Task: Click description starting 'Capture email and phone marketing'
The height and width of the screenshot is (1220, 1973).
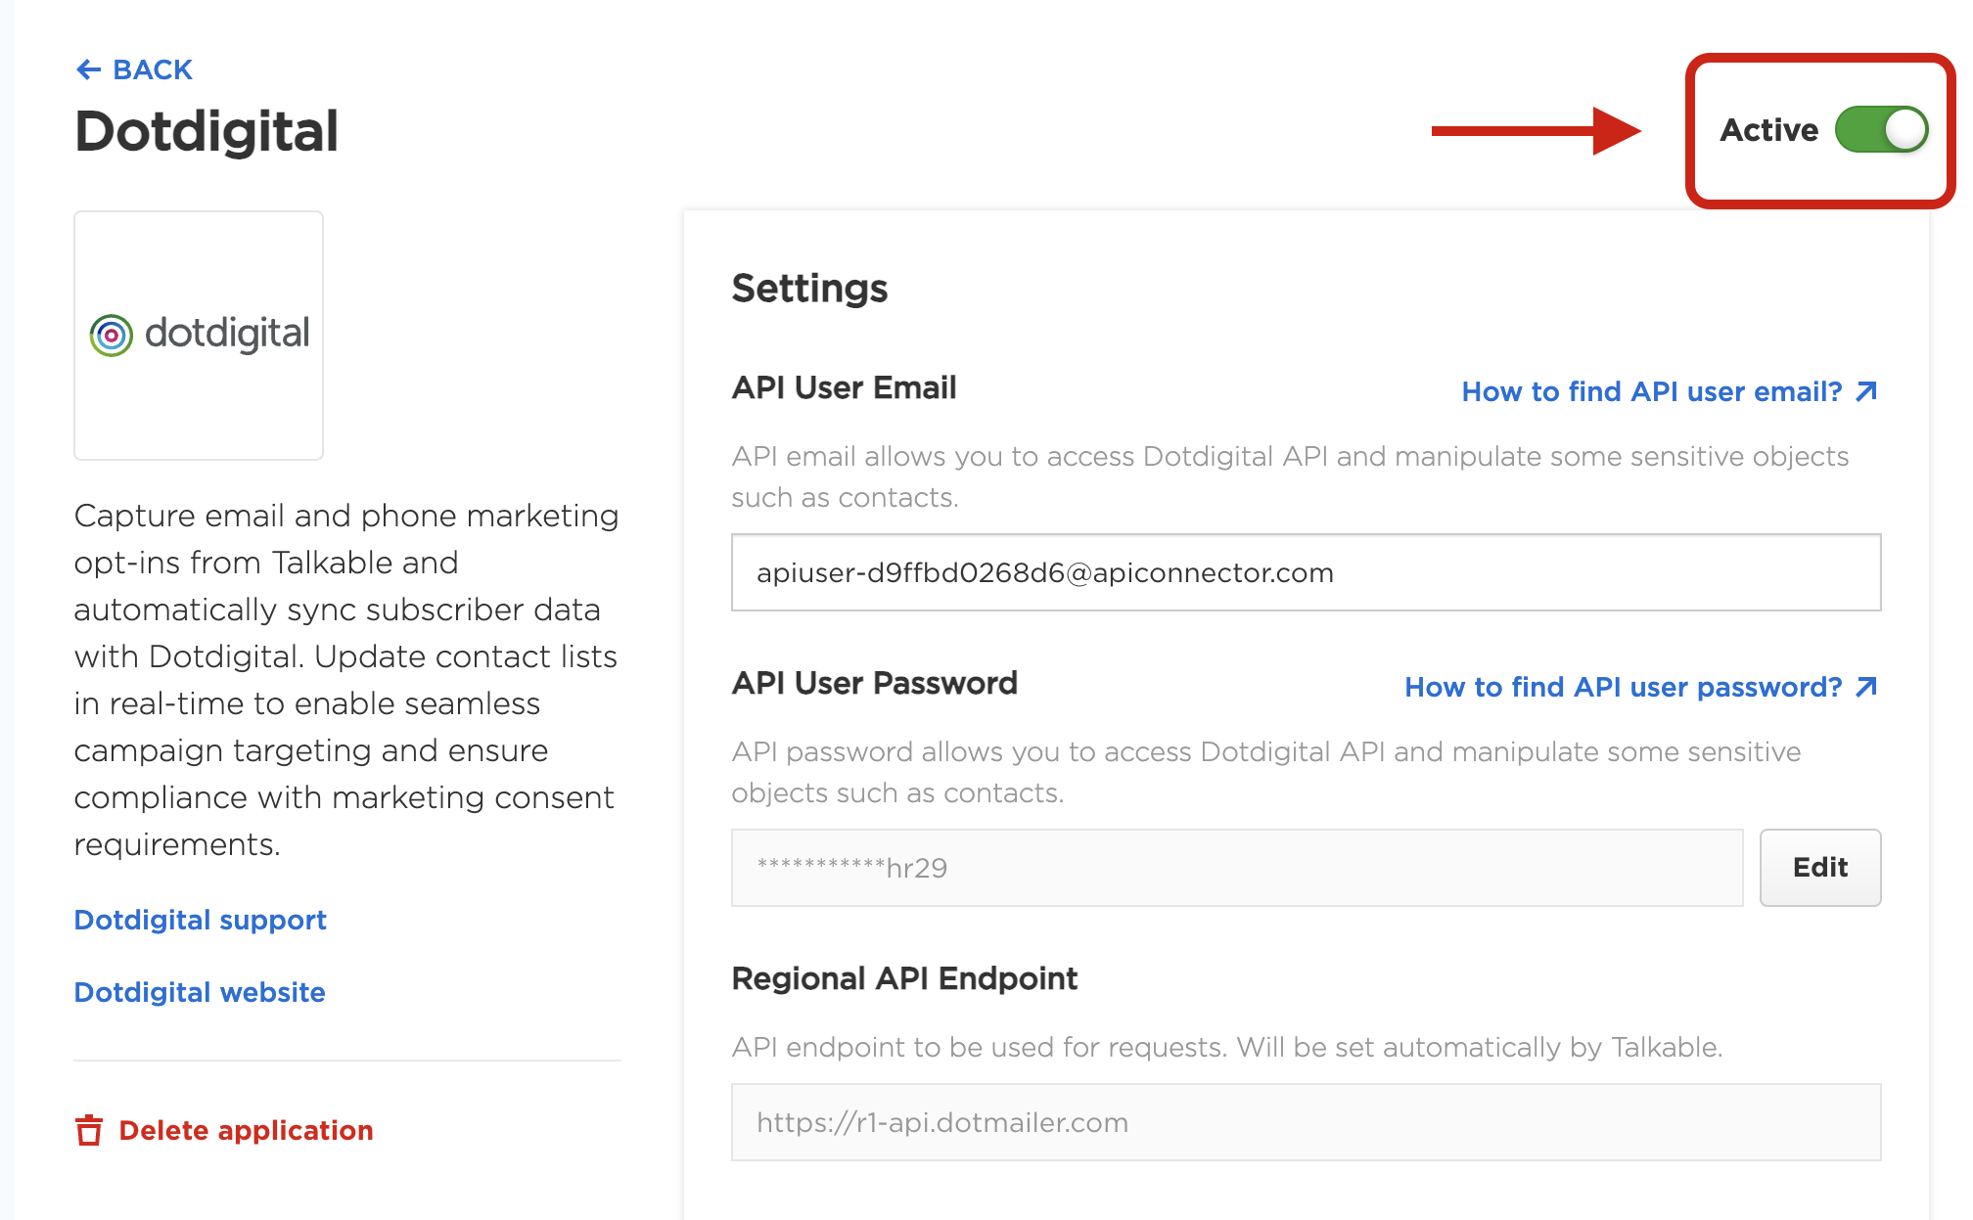Action: (x=347, y=680)
